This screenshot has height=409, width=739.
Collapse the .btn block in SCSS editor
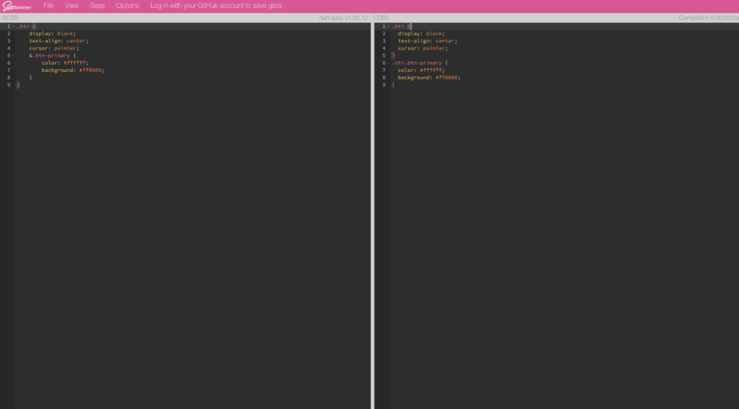[x=13, y=26]
